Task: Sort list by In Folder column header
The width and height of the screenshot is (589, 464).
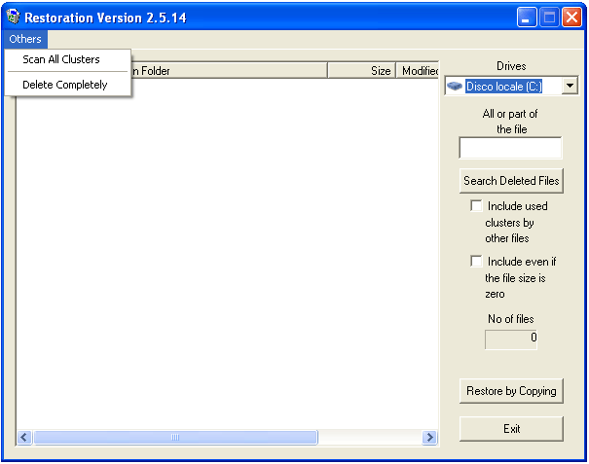Action: pyautogui.click(x=229, y=71)
